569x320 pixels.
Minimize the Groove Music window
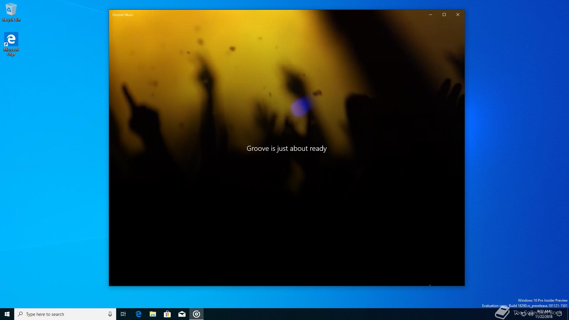click(431, 15)
